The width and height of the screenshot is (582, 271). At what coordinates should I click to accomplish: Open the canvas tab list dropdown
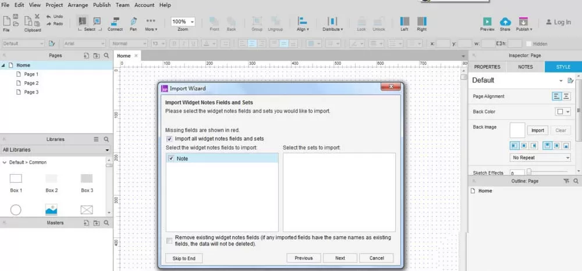point(463,56)
